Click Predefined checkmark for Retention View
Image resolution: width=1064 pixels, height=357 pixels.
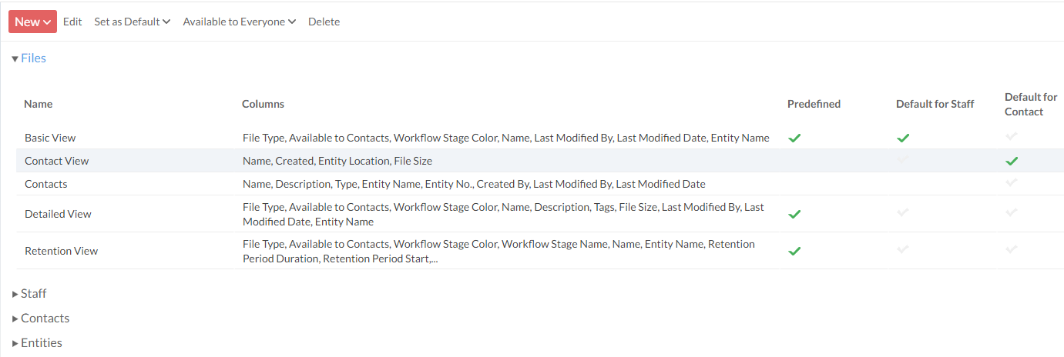(x=794, y=251)
